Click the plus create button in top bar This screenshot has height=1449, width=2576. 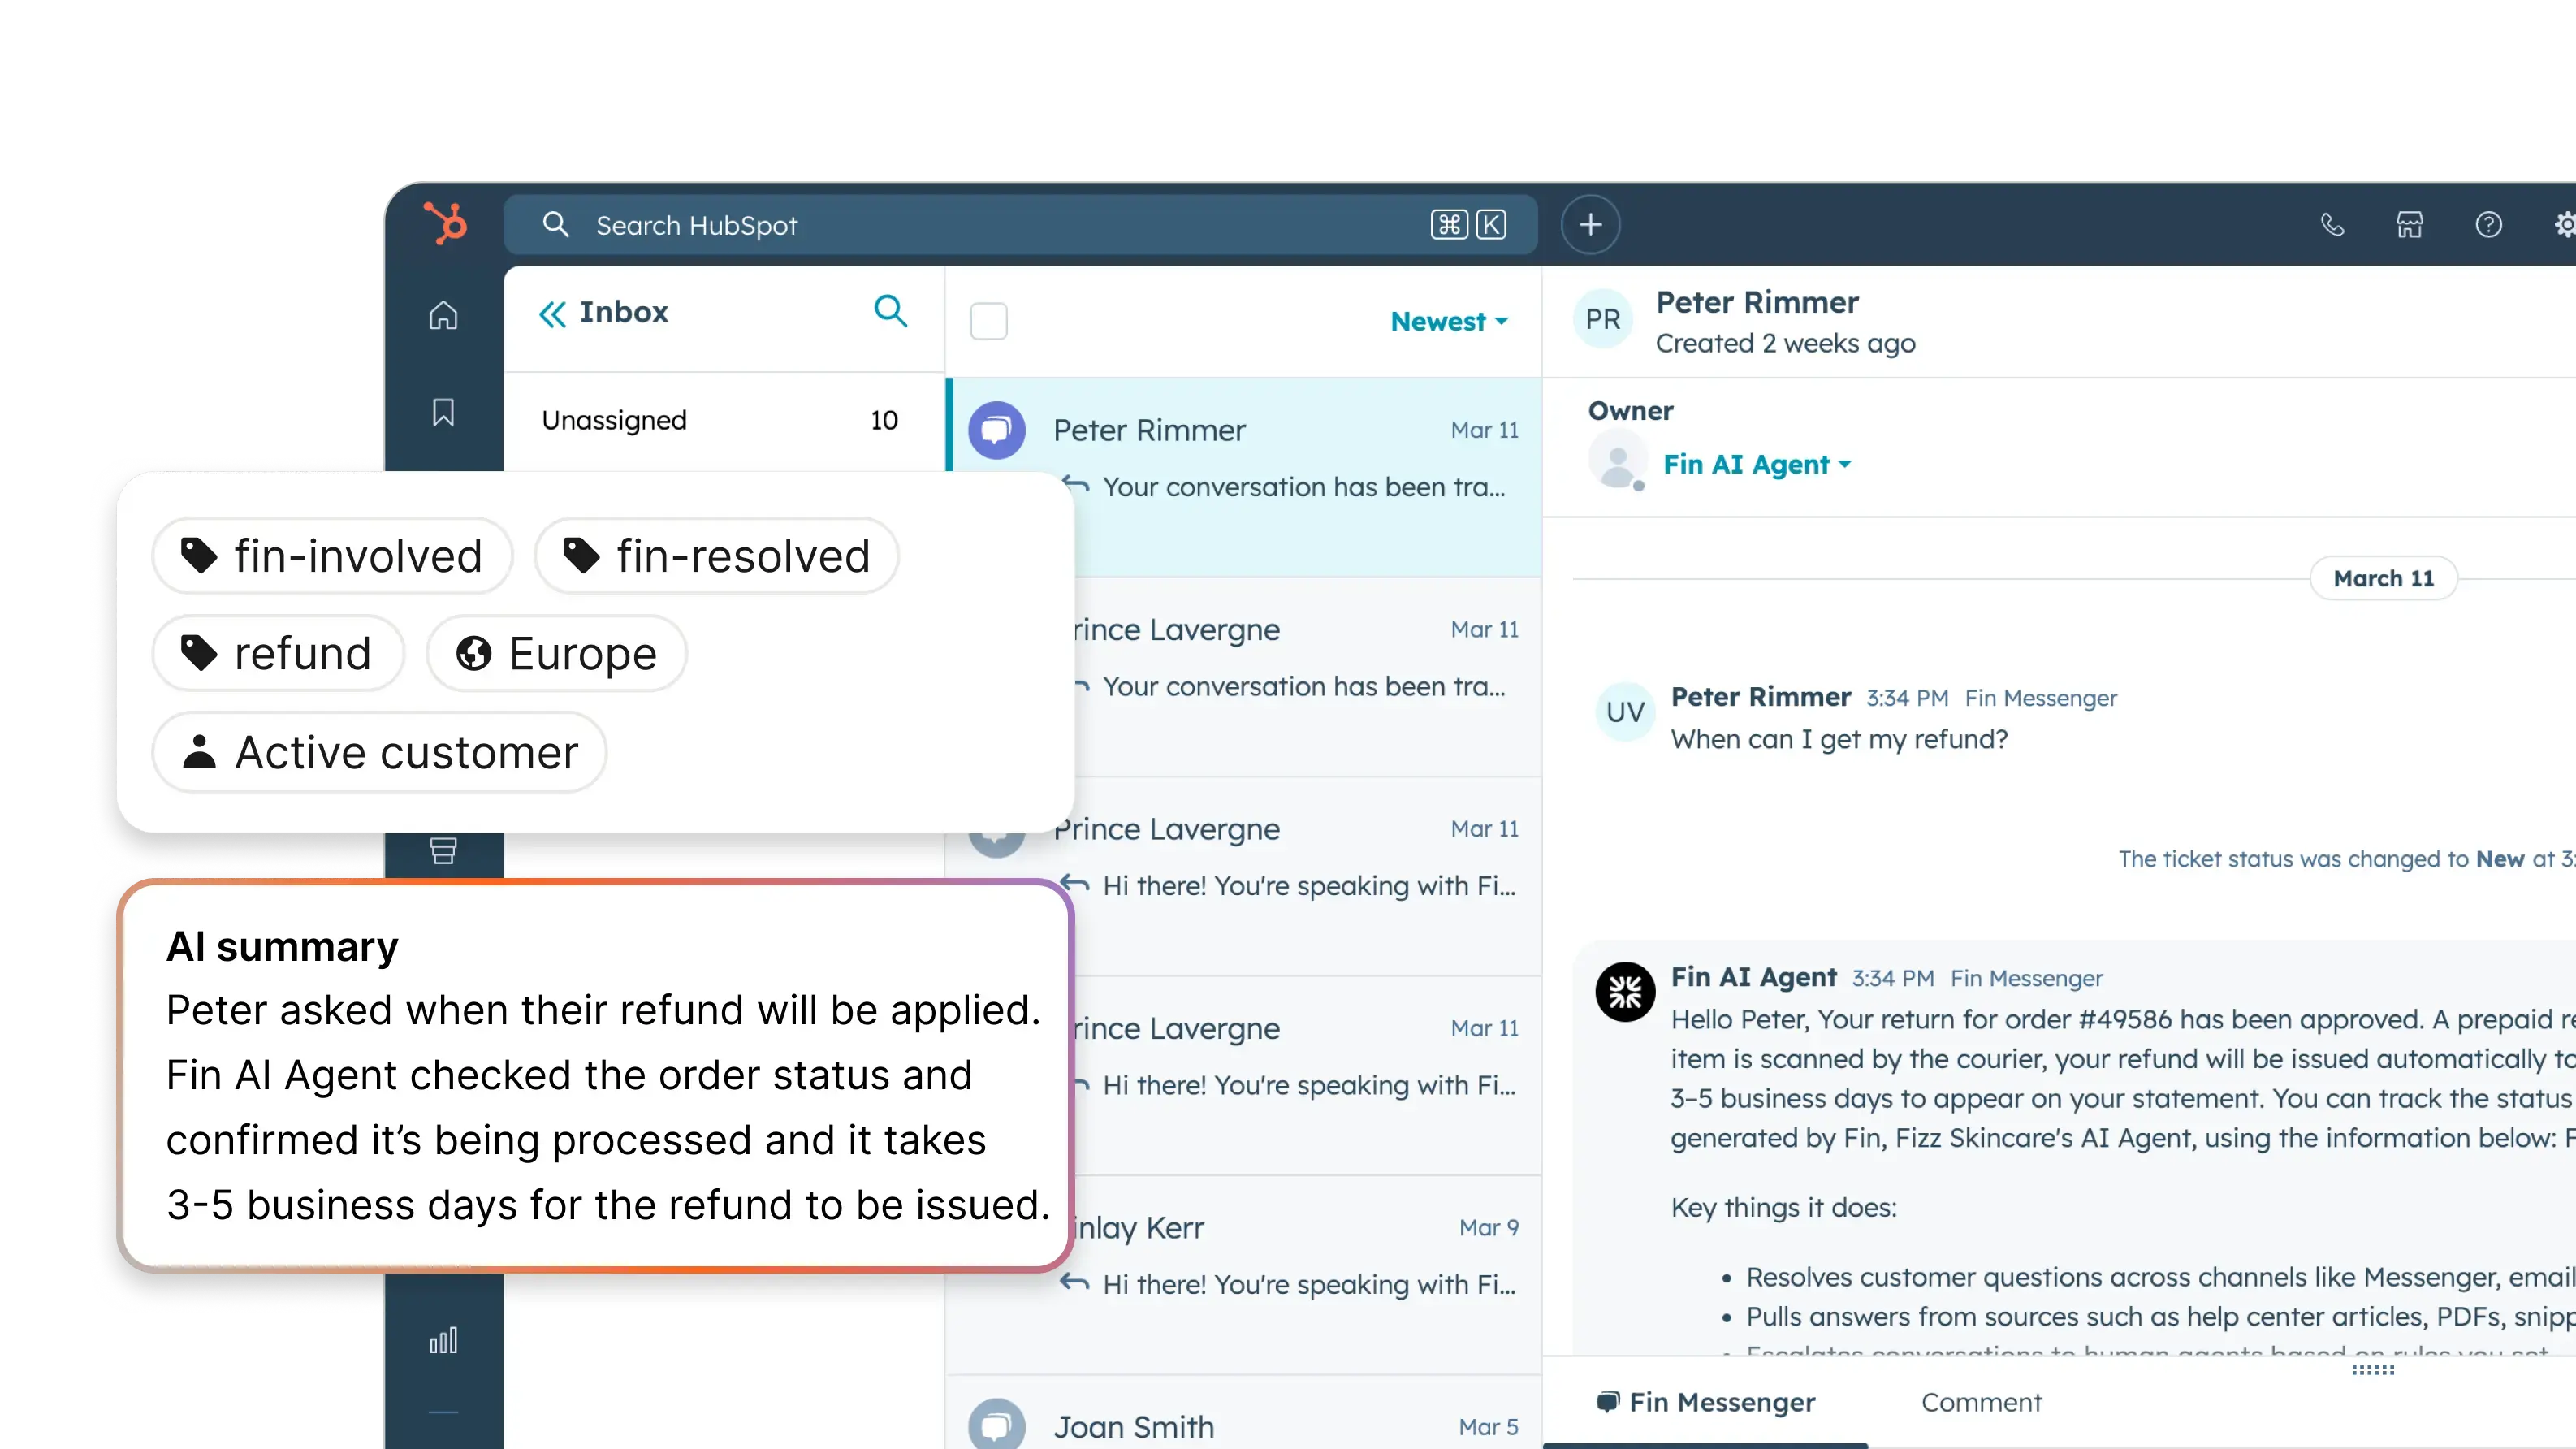click(1590, 225)
